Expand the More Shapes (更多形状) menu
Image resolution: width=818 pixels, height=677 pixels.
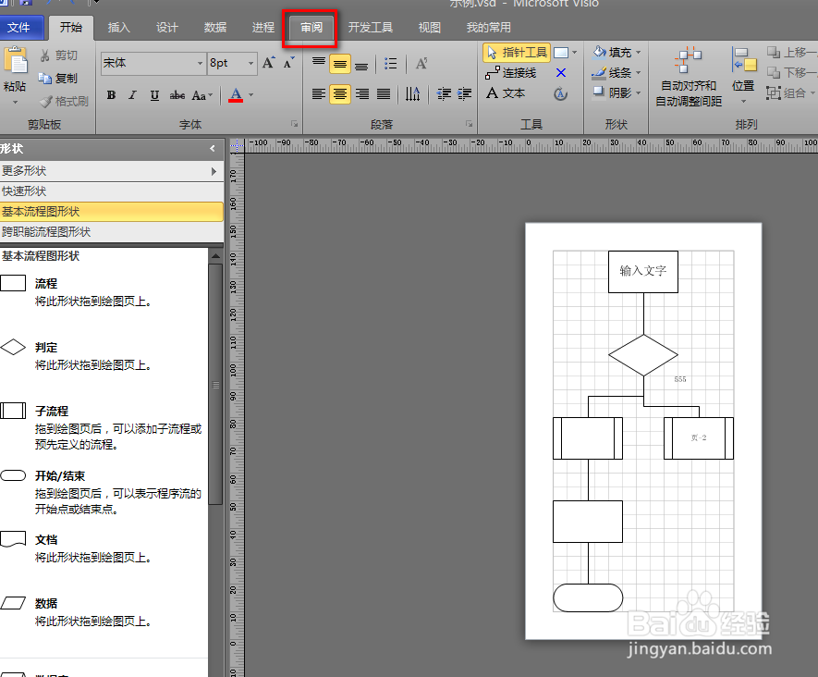[x=111, y=171]
